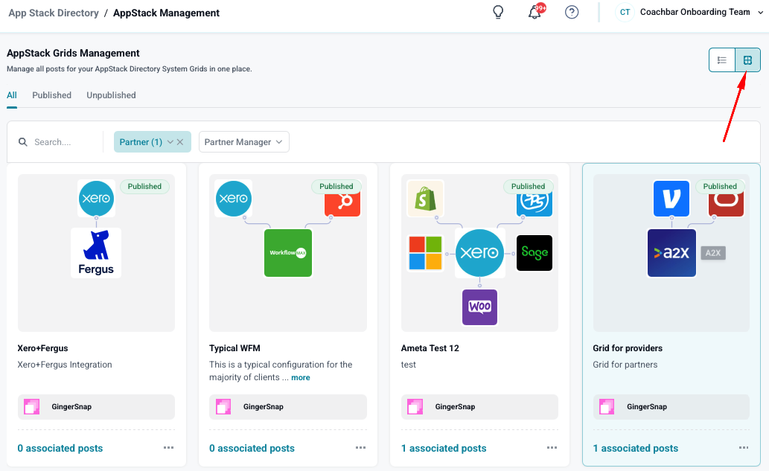The image size is (769, 471).
Task: Click the Shopify bag icon
Action: point(425,198)
